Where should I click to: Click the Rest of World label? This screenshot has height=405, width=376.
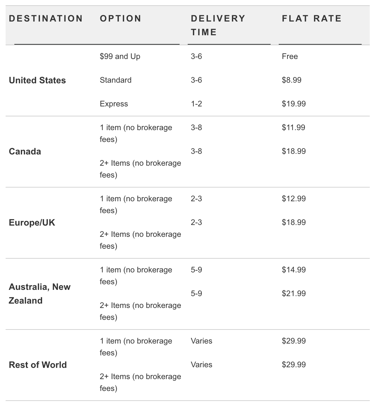(38, 365)
